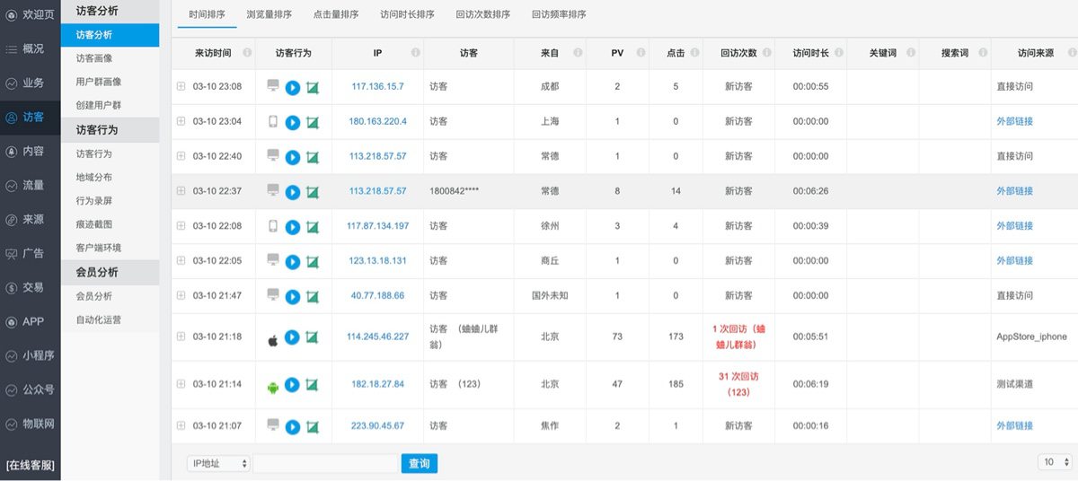Play session recording for 03-10 22:08 visit

click(x=293, y=227)
